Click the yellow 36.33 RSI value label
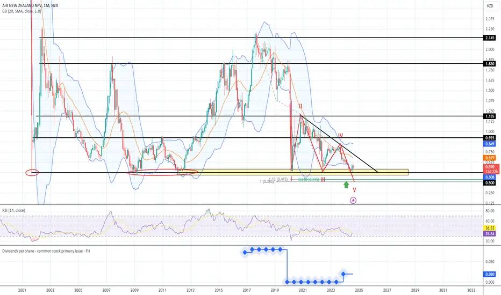Screen dimensions: 501x295 [490, 228]
